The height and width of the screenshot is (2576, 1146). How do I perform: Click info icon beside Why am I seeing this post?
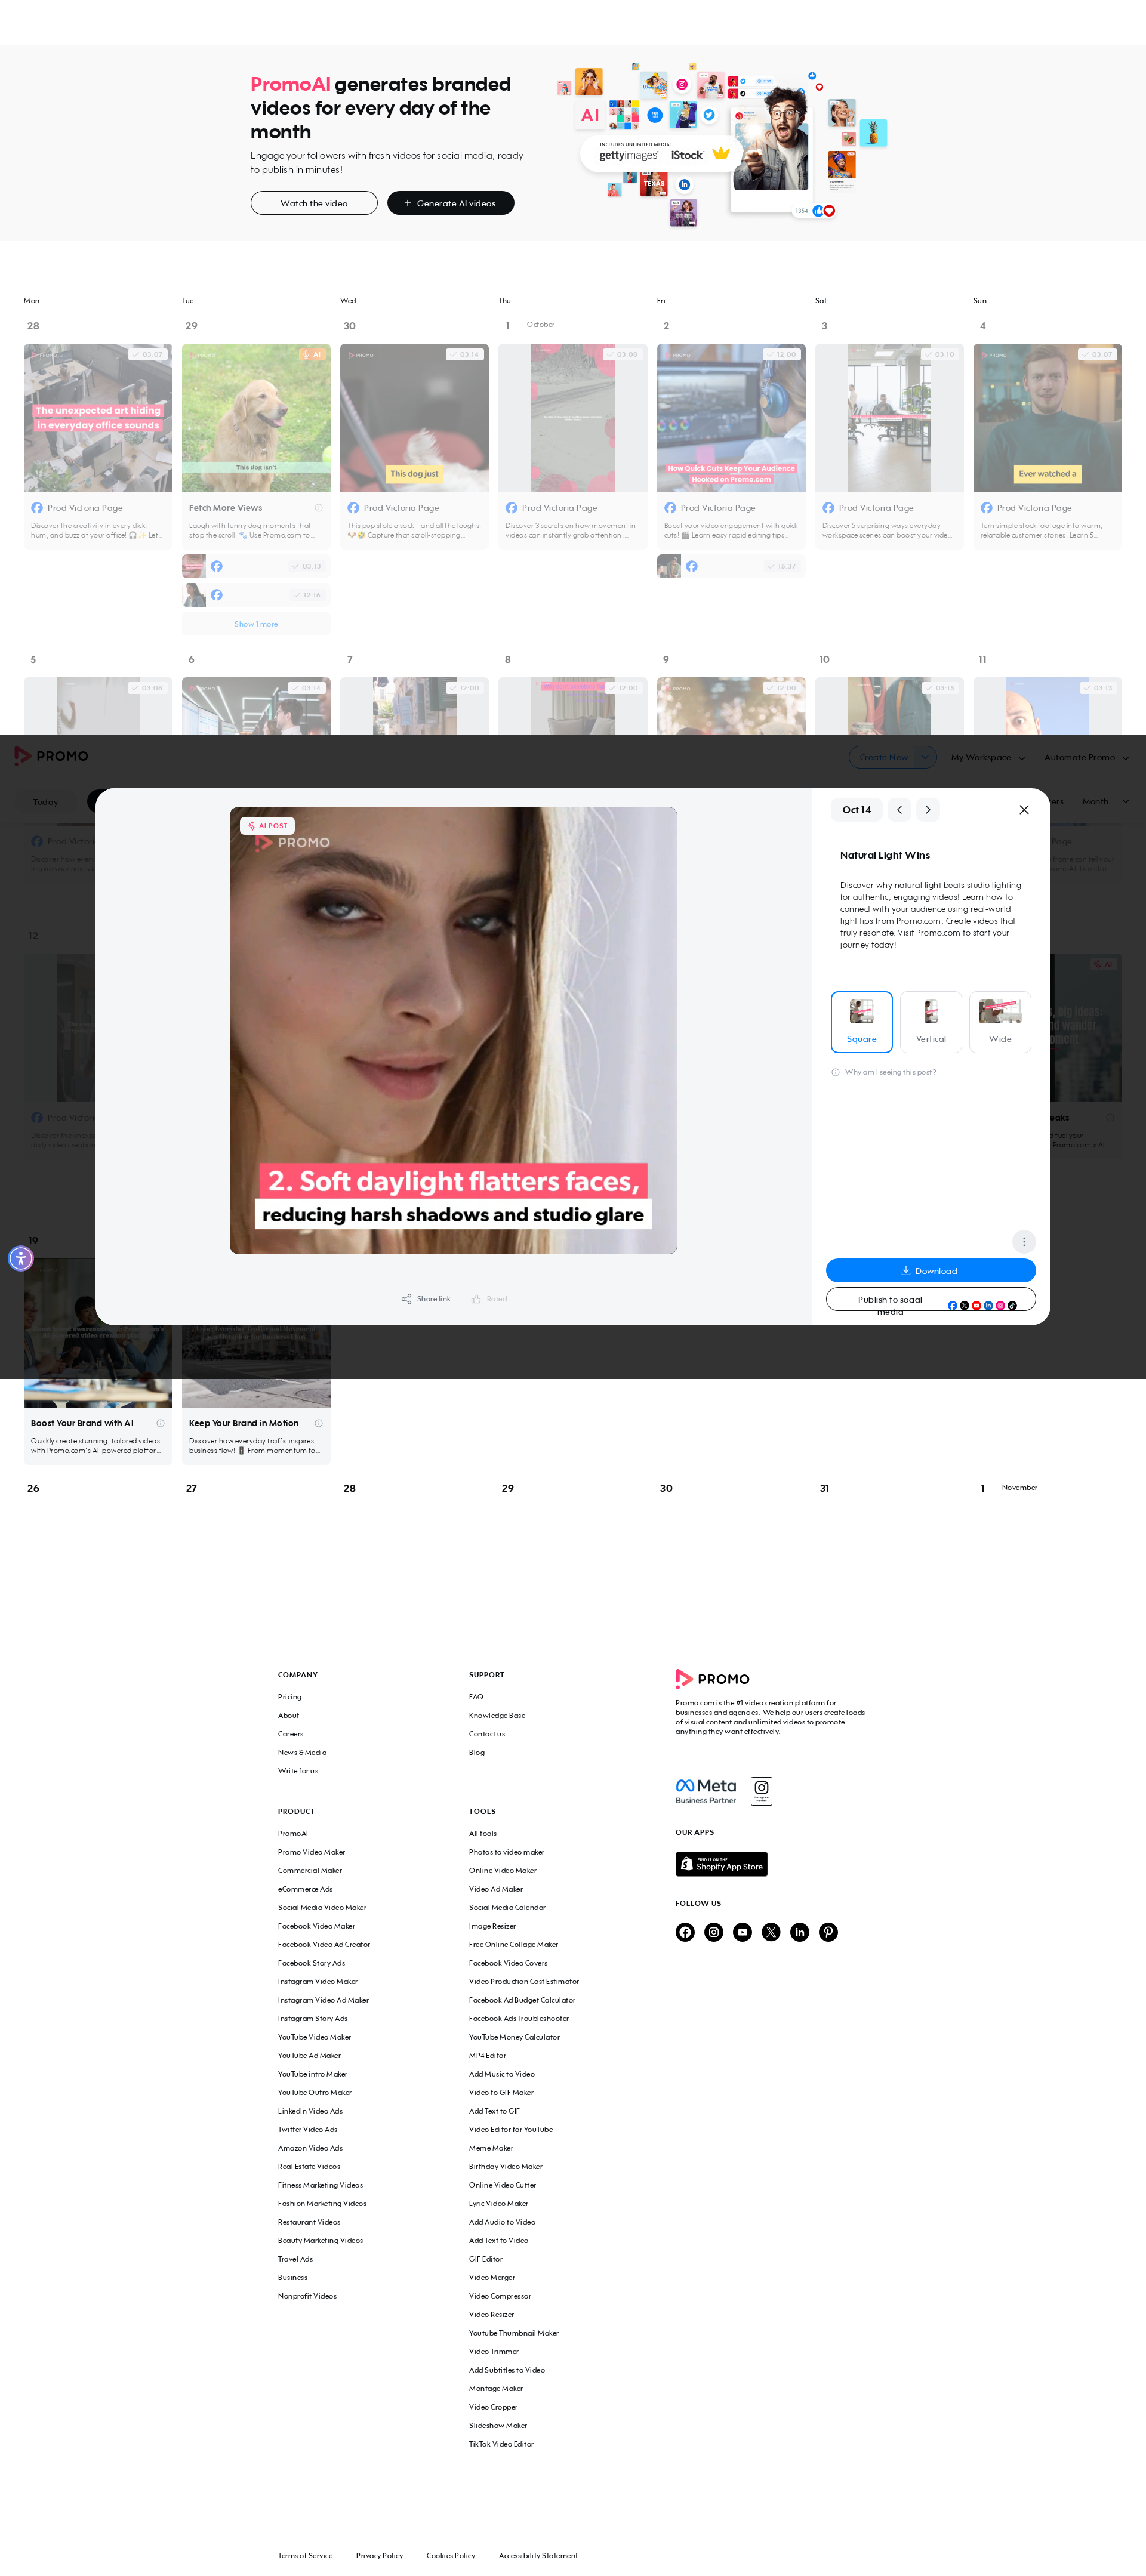pyautogui.click(x=835, y=1072)
